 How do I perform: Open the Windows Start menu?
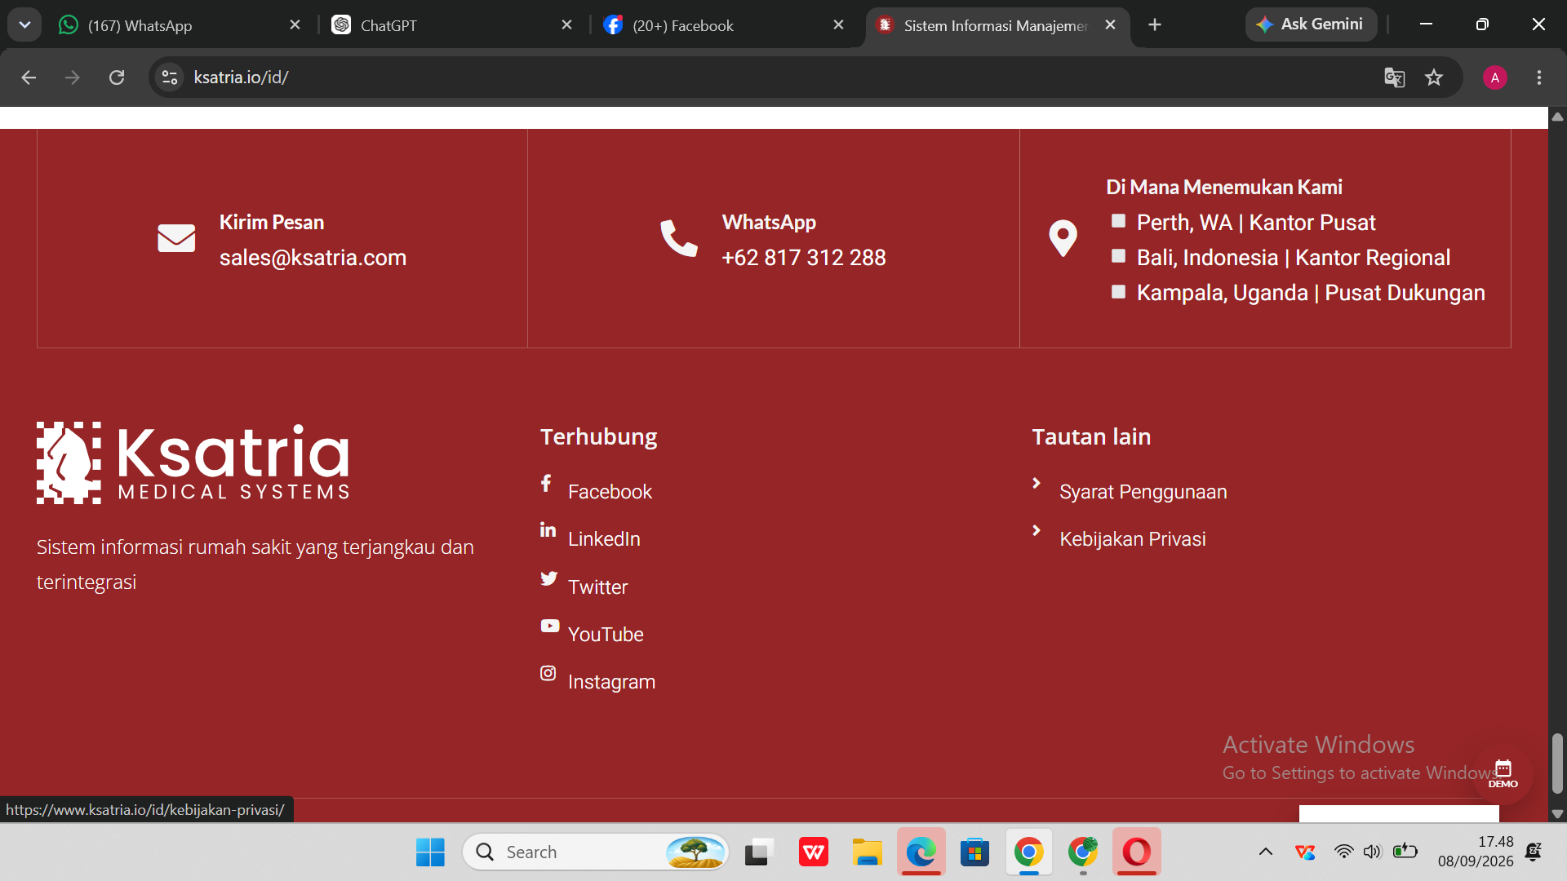click(x=430, y=852)
